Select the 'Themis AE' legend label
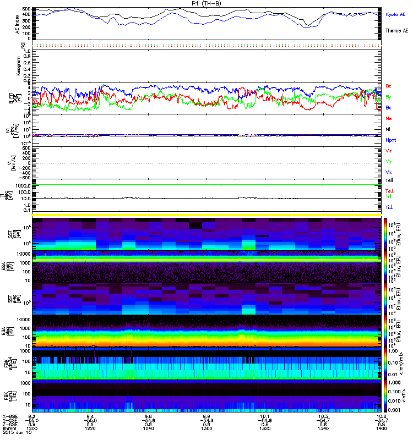This screenshot has height=440, width=413. 396,31
